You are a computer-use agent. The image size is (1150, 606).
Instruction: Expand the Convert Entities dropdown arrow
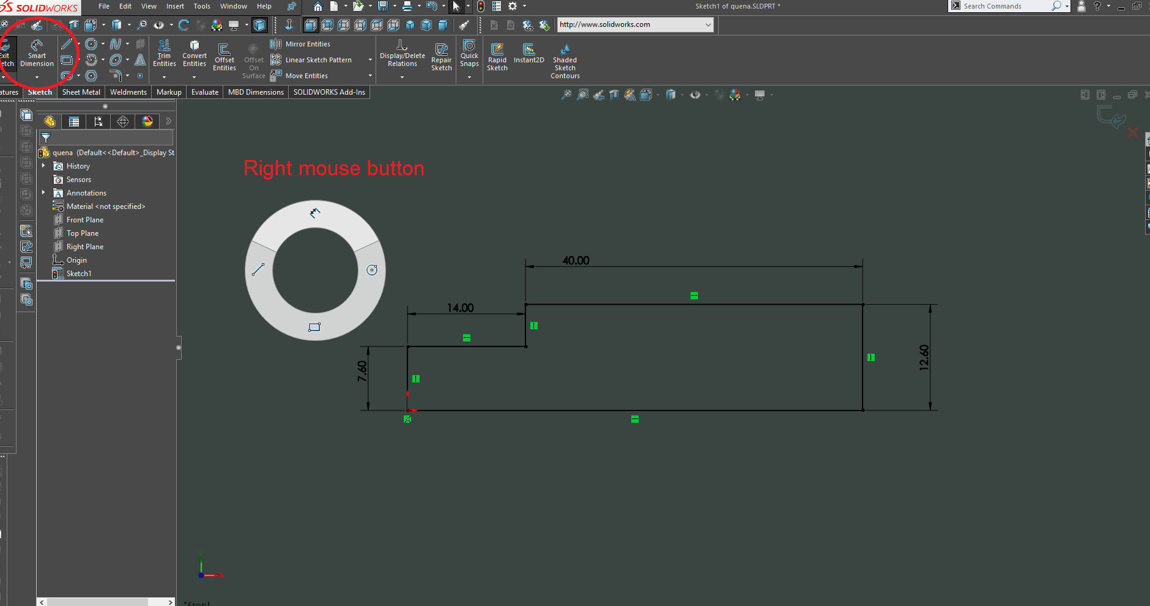(194, 77)
